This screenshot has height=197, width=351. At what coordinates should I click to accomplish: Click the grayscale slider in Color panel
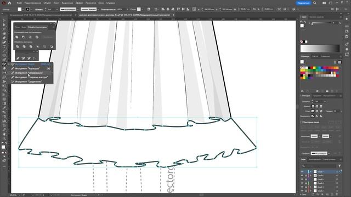[321, 23]
